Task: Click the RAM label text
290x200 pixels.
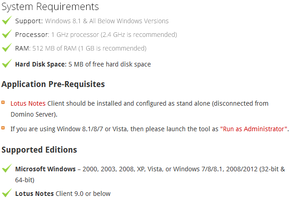Action: click(x=23, y=48)
